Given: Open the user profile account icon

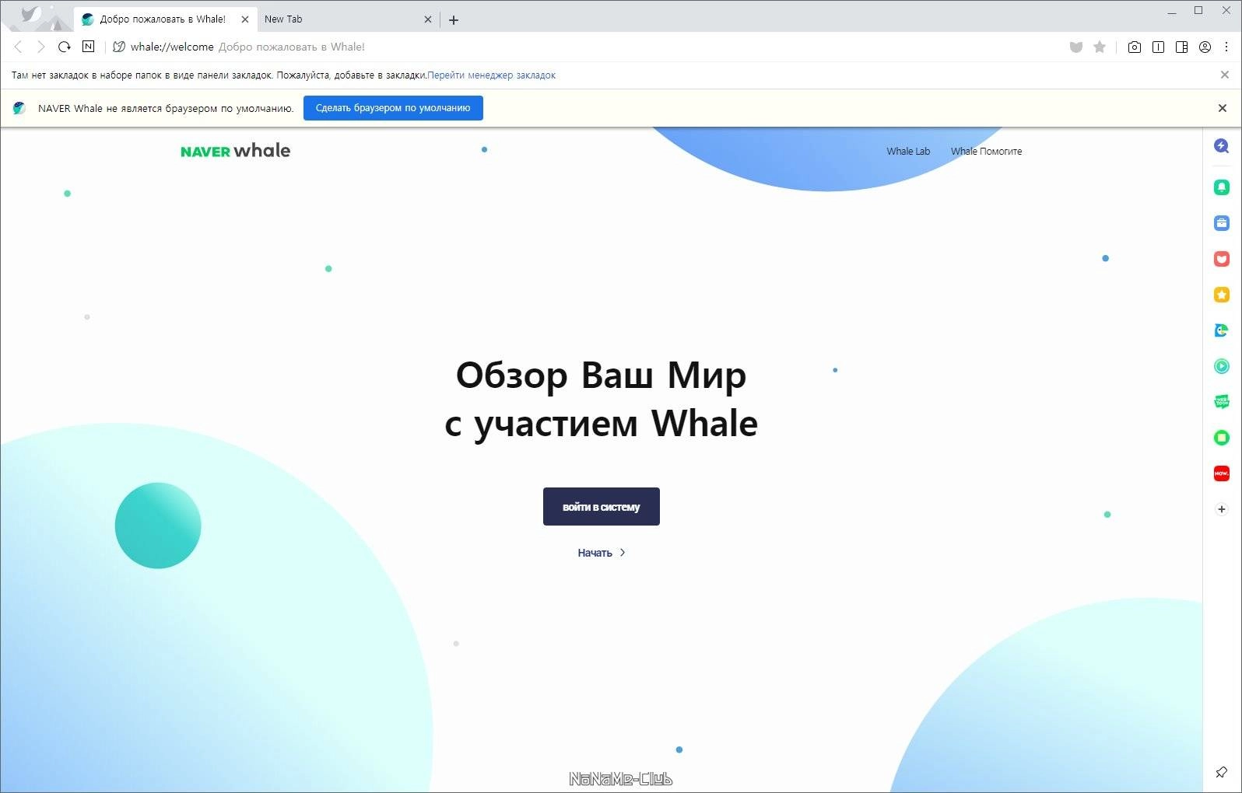Looking at the screenshot, I should tap(1205, 47).
